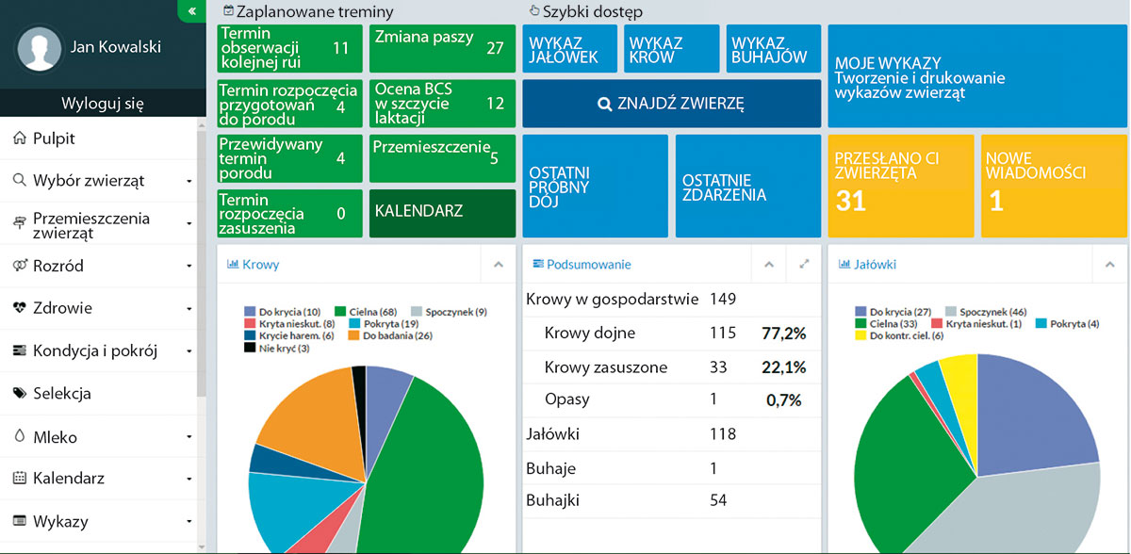Image resolution: width=1131 pixels, height=554 pixels.
Task: Click the Jałówki panel chart icon
Action: tap(844, 265)
